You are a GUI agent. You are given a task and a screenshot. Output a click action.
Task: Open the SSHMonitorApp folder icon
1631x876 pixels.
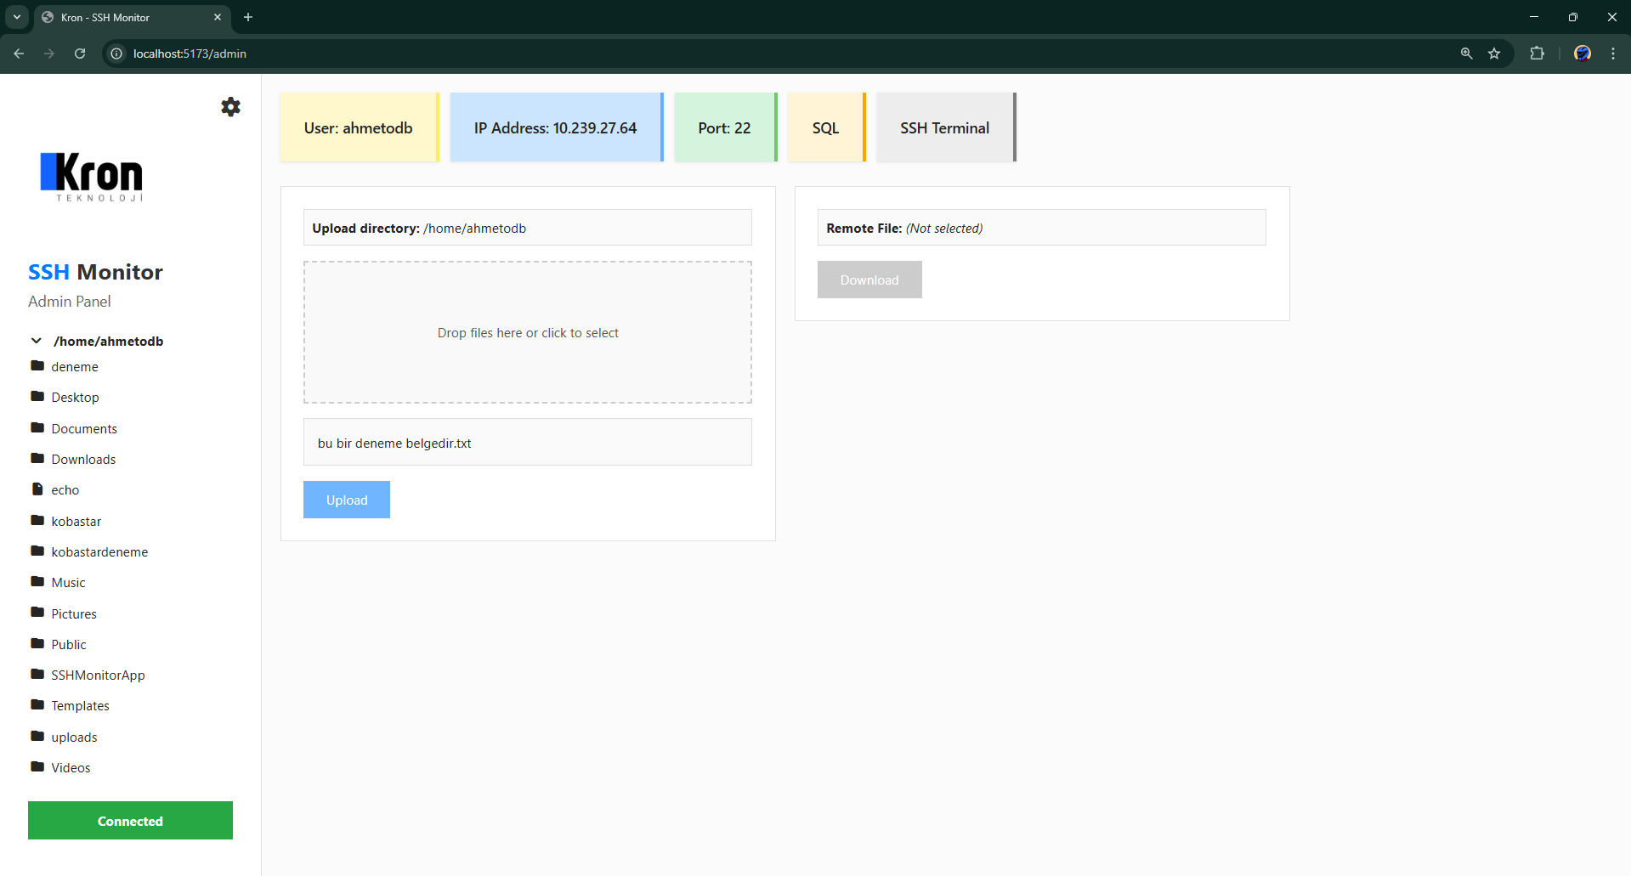[x=38, y=674]
